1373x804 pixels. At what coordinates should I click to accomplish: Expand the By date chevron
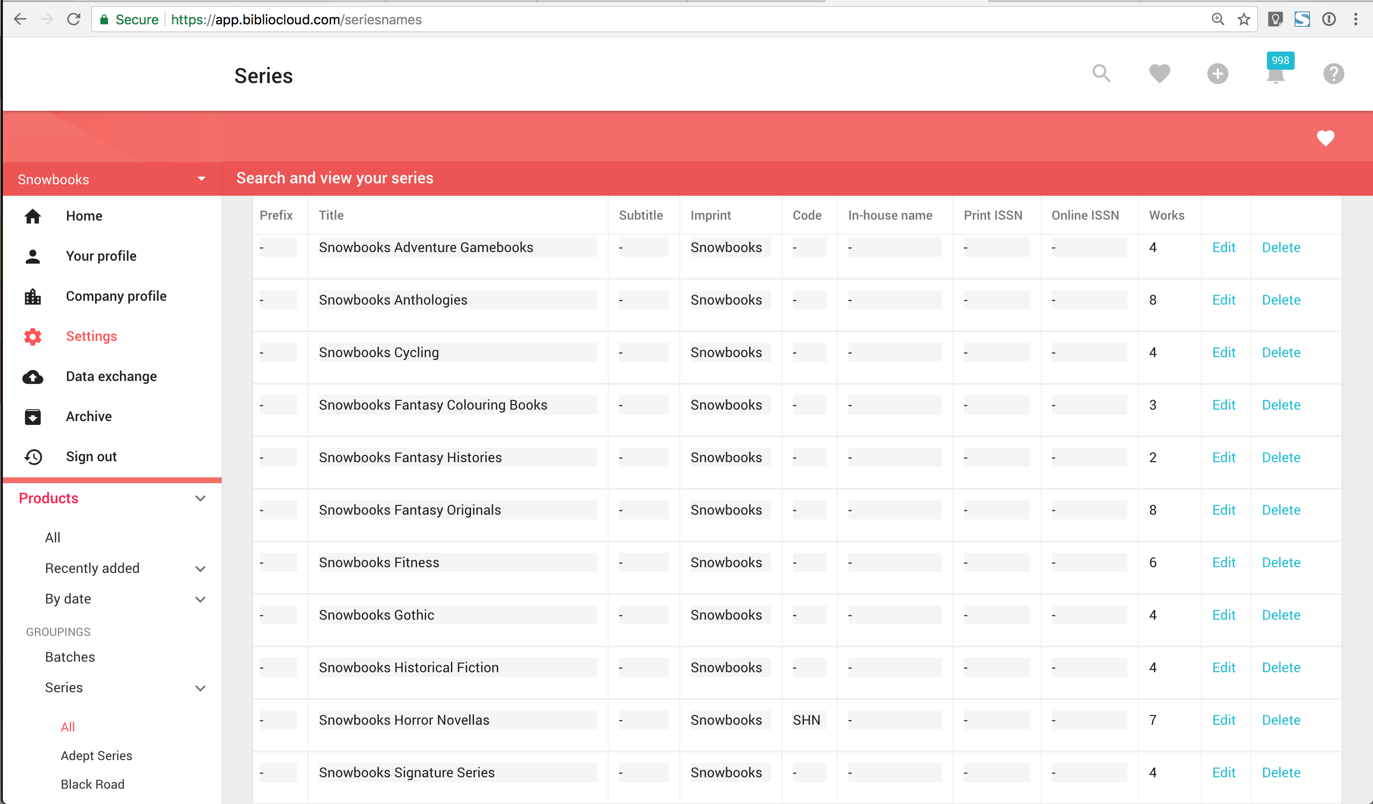200,599
